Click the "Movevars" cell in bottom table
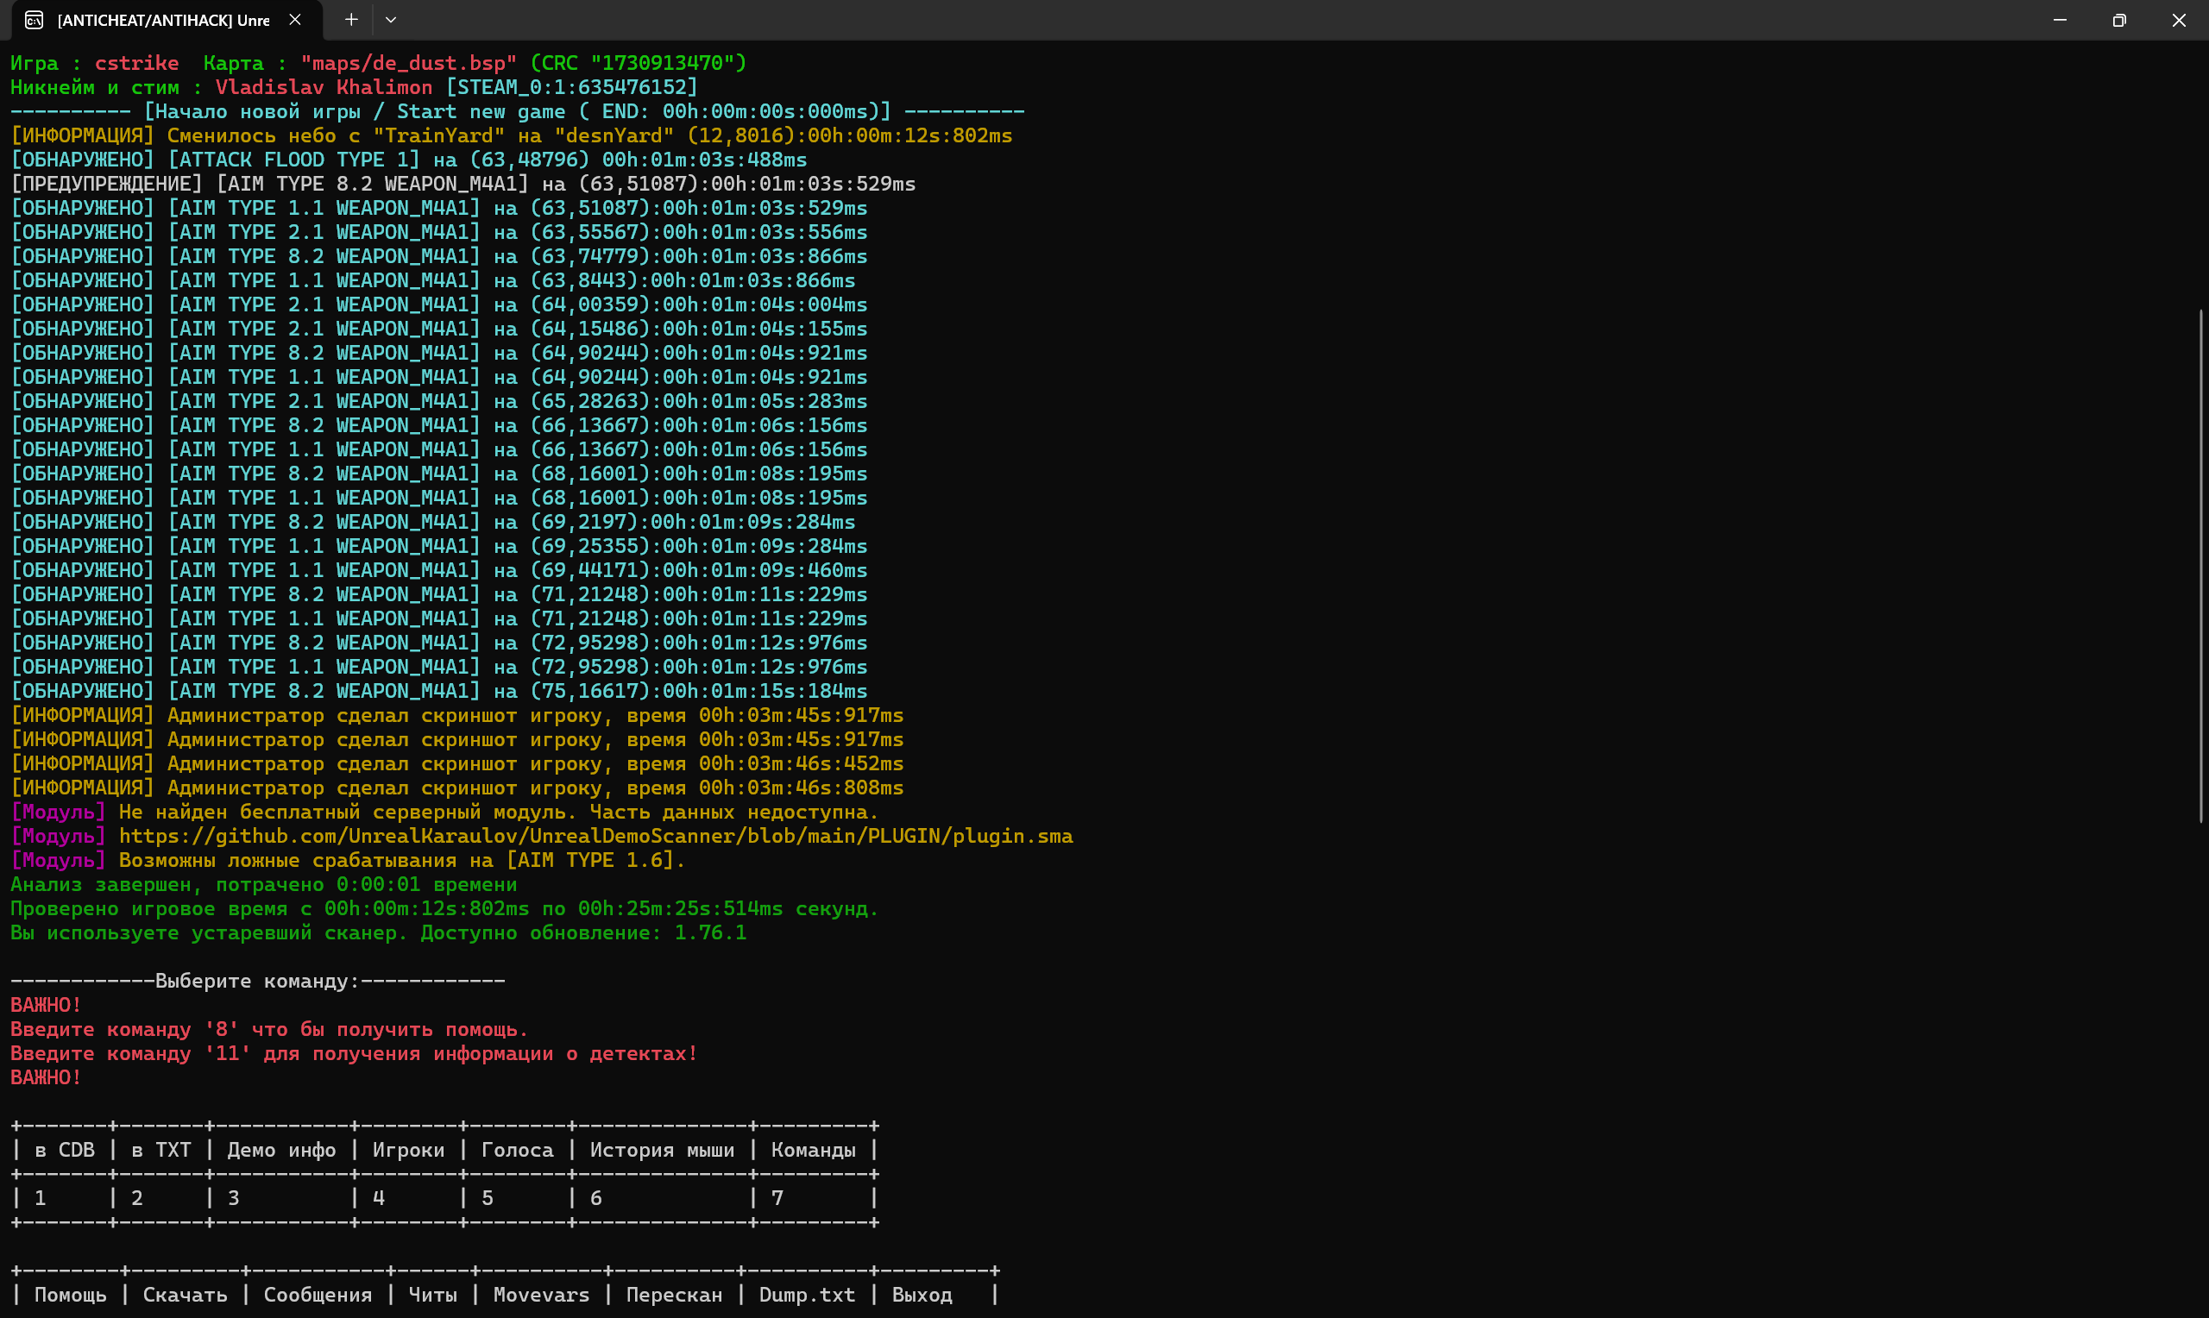2209x1318 pixels. click(x=541, y=1296)
